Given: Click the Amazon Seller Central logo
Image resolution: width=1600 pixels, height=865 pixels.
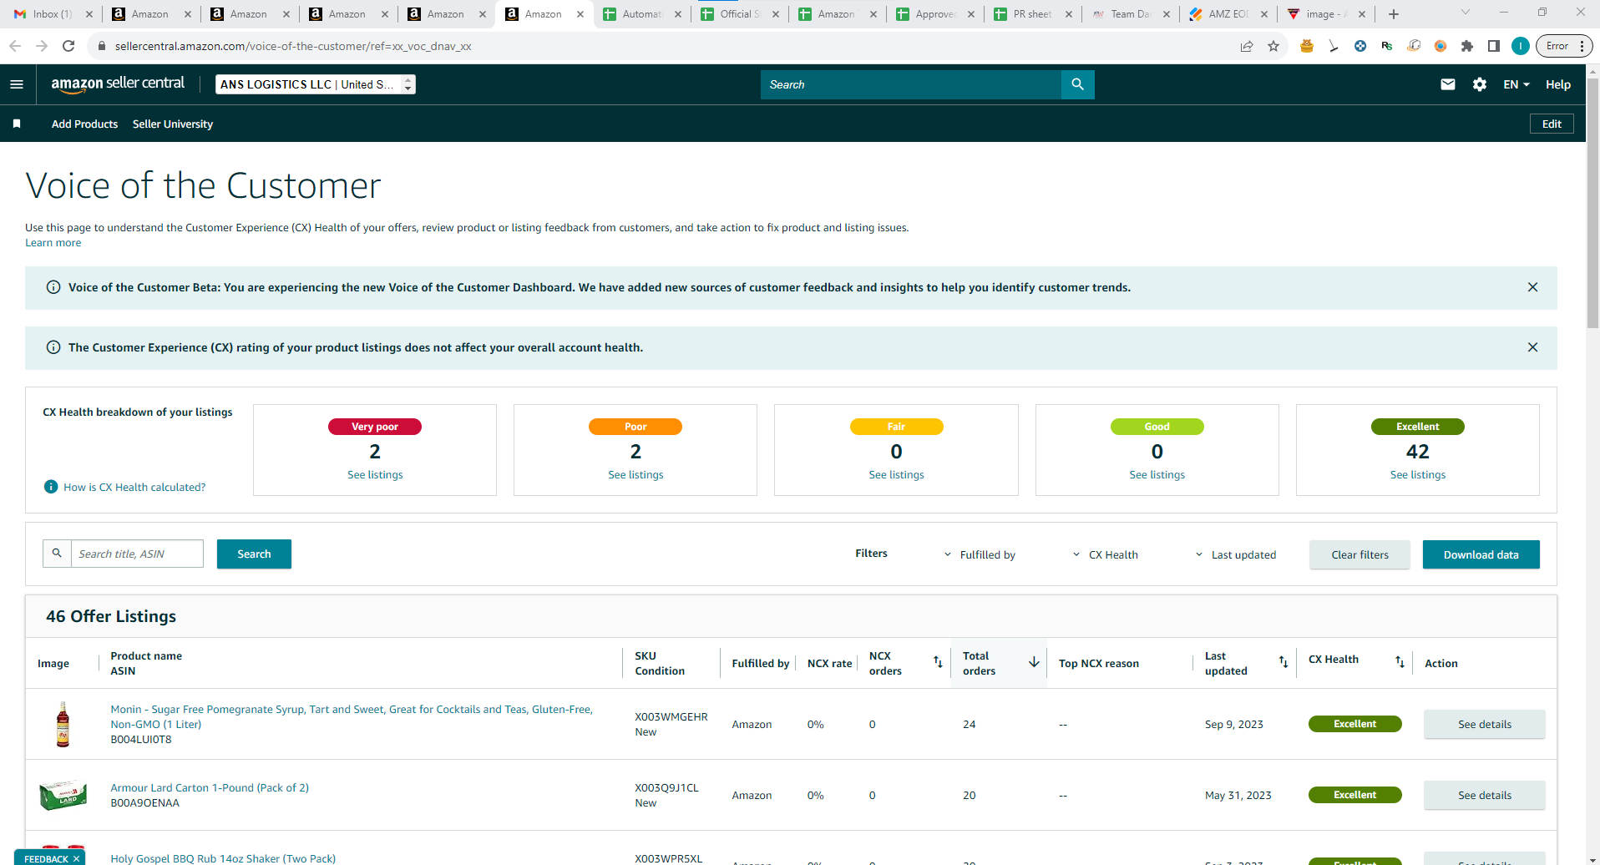Looking at the screenshot, I should coord(118,83).
